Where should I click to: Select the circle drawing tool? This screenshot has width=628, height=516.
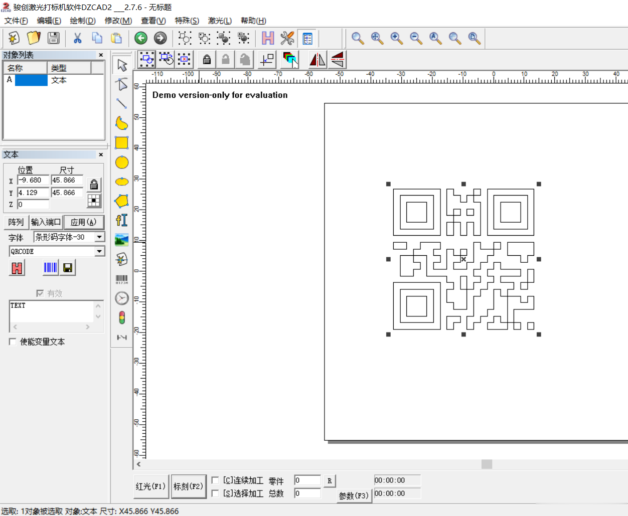[x=121, y=162]
